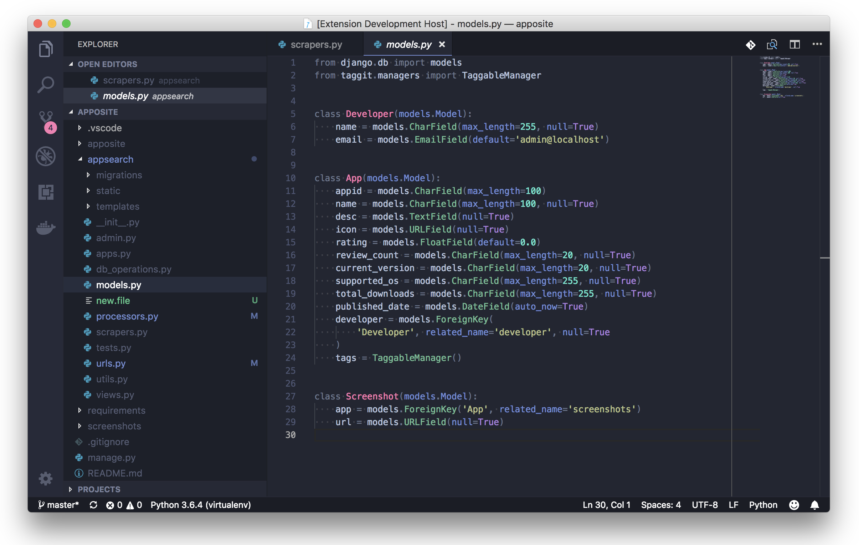Close the models.py tab
The width and height of the screenshot is (859, 545).
tap(442, 44)
